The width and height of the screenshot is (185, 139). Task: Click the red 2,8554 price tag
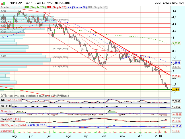click(x=176, y=76)
